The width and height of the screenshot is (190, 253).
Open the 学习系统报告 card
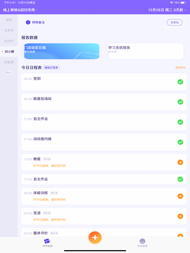coord(146,51)
